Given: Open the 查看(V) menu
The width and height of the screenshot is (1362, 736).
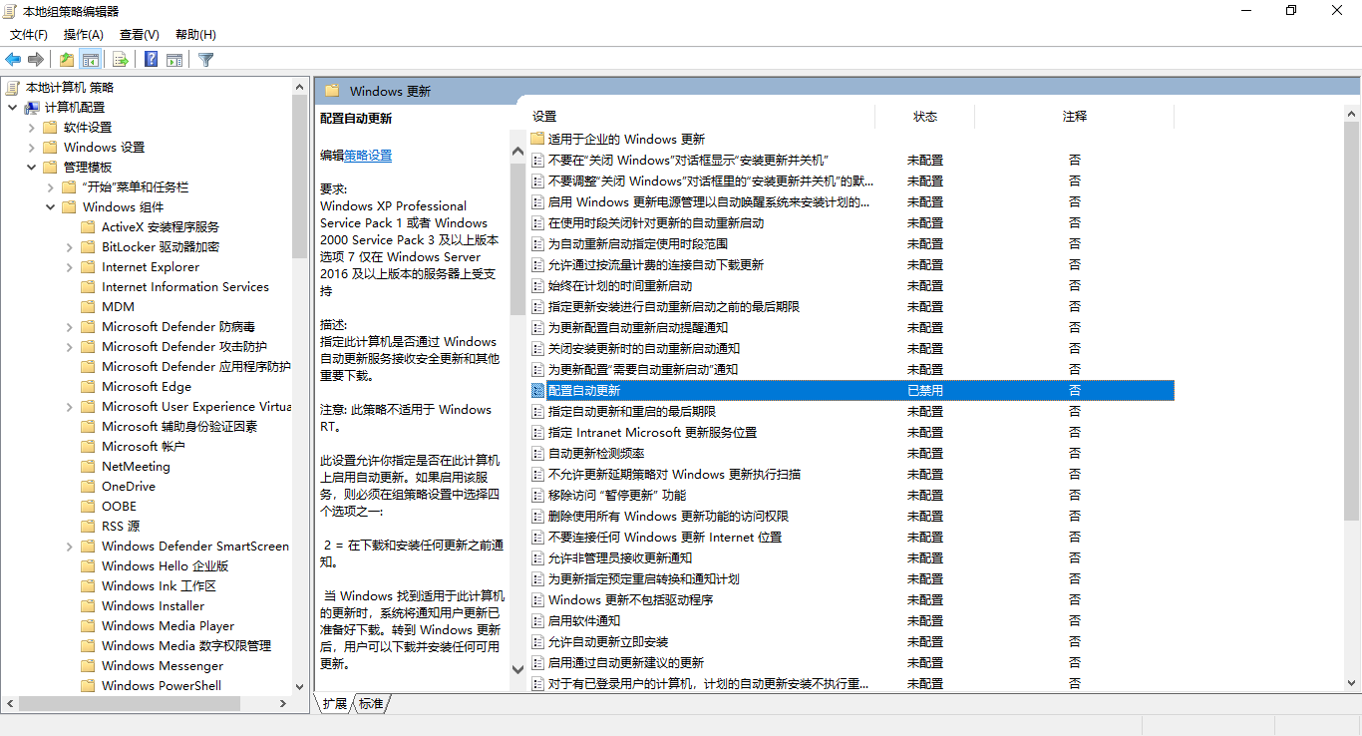Looking at the screenshot, I should (x=140, y=35).
